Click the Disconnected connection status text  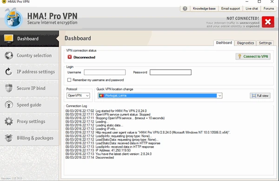point(84,57)
